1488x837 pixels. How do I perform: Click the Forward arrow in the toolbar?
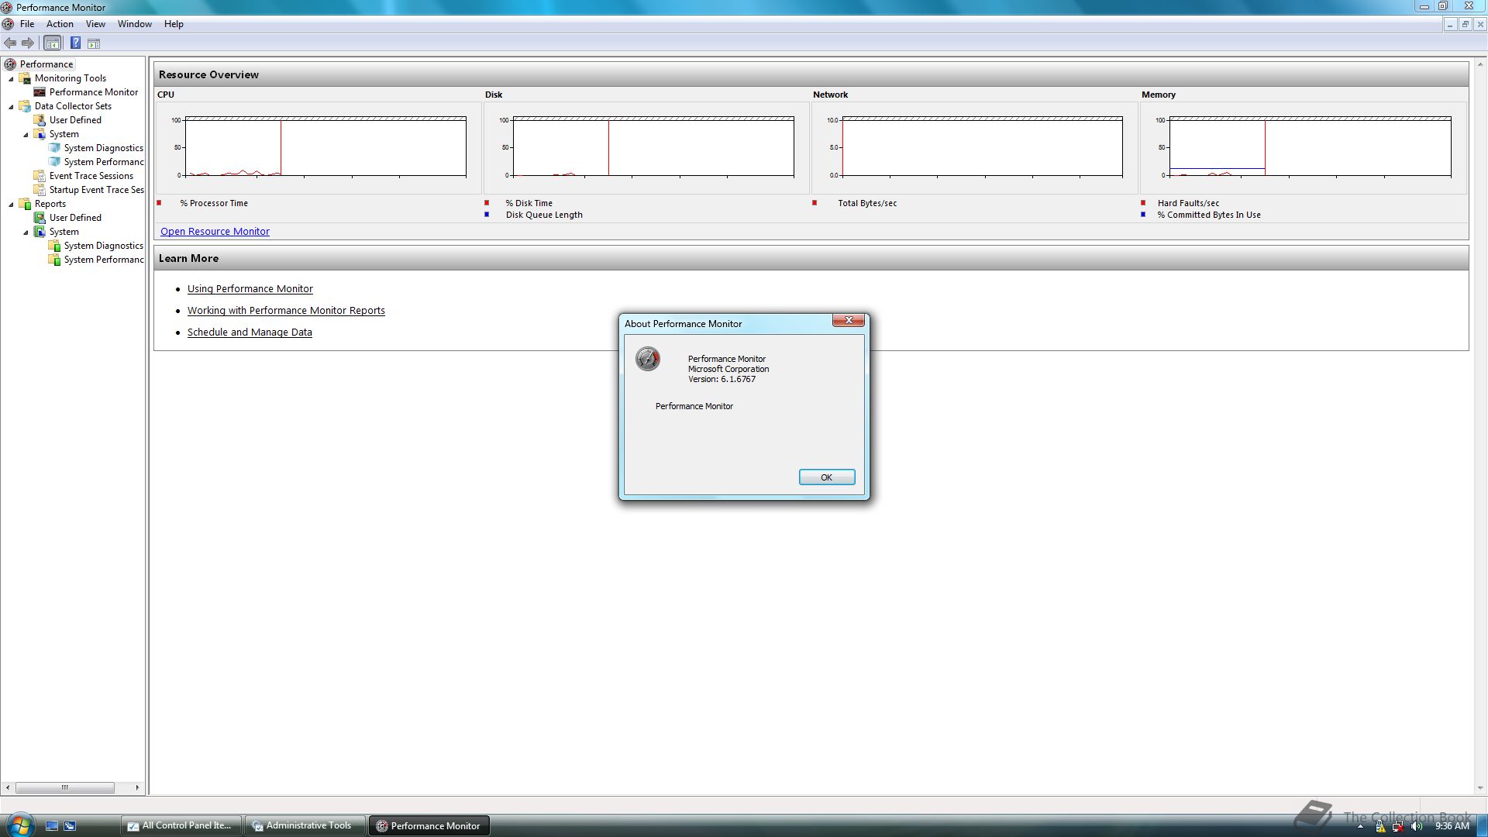[x=28, y=43]
